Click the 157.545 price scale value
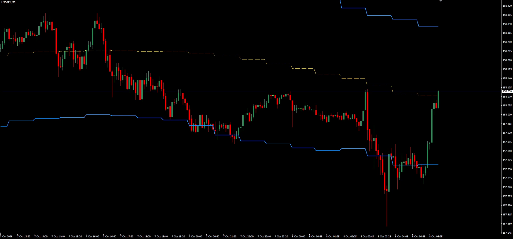Screen dimensions: 513x239 point(507,233)
